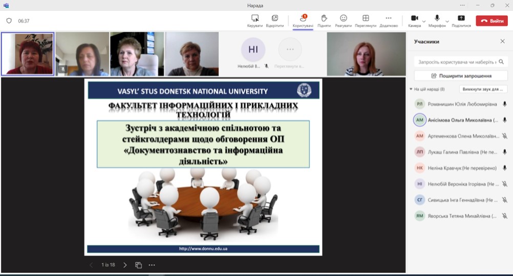
Task: Click the Поширити запрошення button
Action: 460,76
